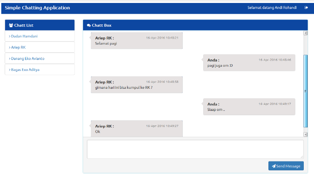This screenshot has height=178, width=314.
Task: Click the "Ok" message from Ariep RK
Action: click(98, 132)
